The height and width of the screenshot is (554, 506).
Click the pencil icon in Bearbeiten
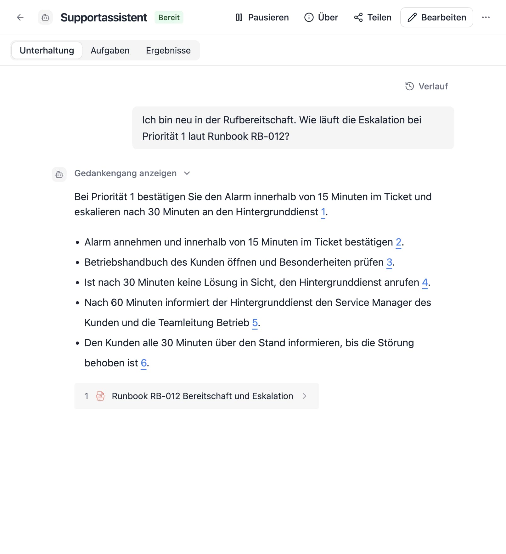pyautogui.click(x=412, y=17)
